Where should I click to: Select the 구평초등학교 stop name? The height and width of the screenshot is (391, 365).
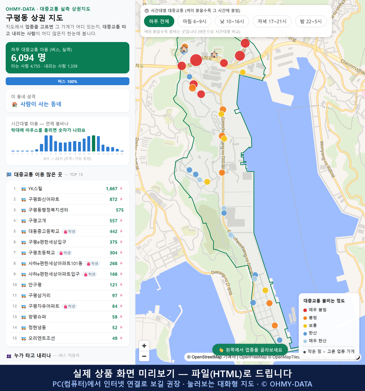point(41,253)
